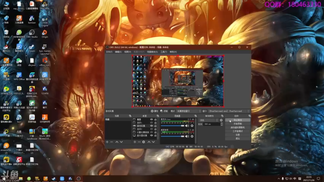Open the Origin desktop shortcut
The height and width of the screenshot is (182, 324).
[x=45, y=34]
